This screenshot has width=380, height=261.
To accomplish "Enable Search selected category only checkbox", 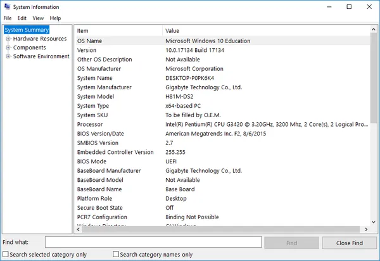I will pos(6,255).
